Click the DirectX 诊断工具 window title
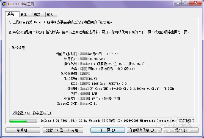 click(x=21, y=4)
